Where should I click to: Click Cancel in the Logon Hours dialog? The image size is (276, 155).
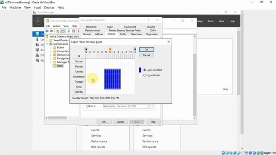(x=147, y=55)
